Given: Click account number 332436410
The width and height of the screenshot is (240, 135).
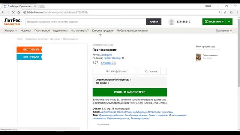Looking at the screenshot, I should (x=183, y=22).
